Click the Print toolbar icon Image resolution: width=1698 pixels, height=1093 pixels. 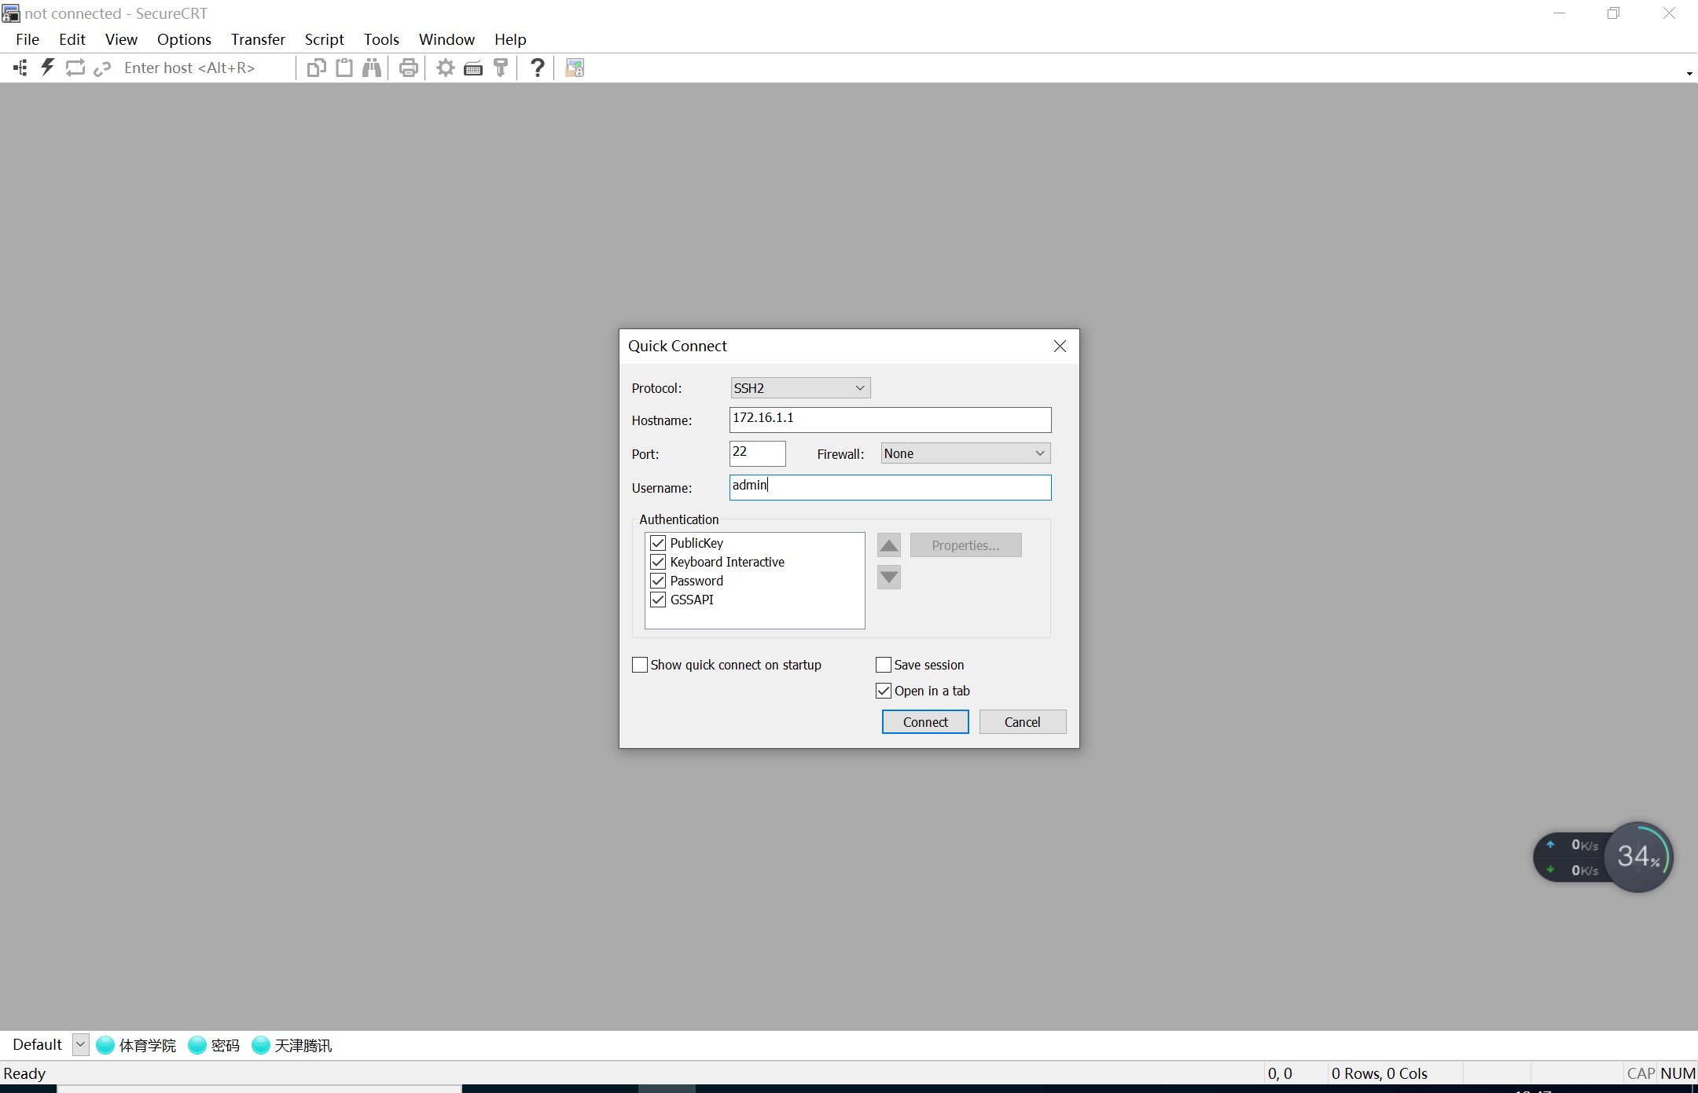408,68
